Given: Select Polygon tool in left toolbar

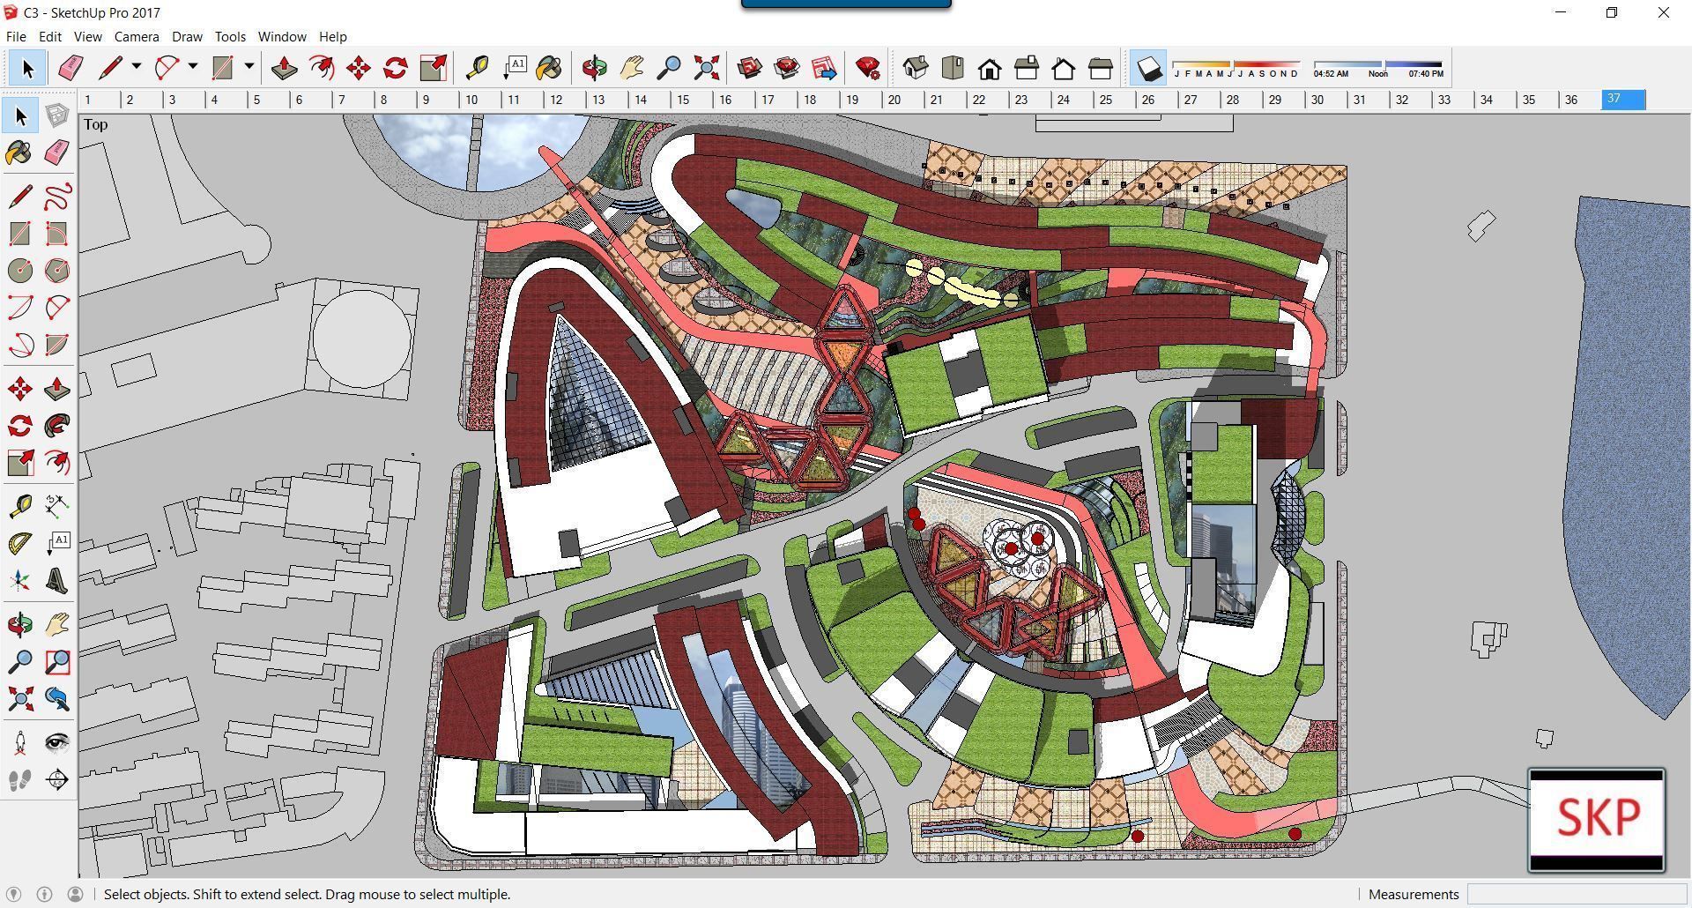Looking at the screenshot, I should pos(56,271).
